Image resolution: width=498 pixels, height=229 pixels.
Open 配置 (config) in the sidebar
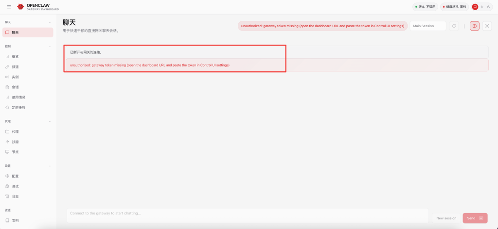click(16, 176)
